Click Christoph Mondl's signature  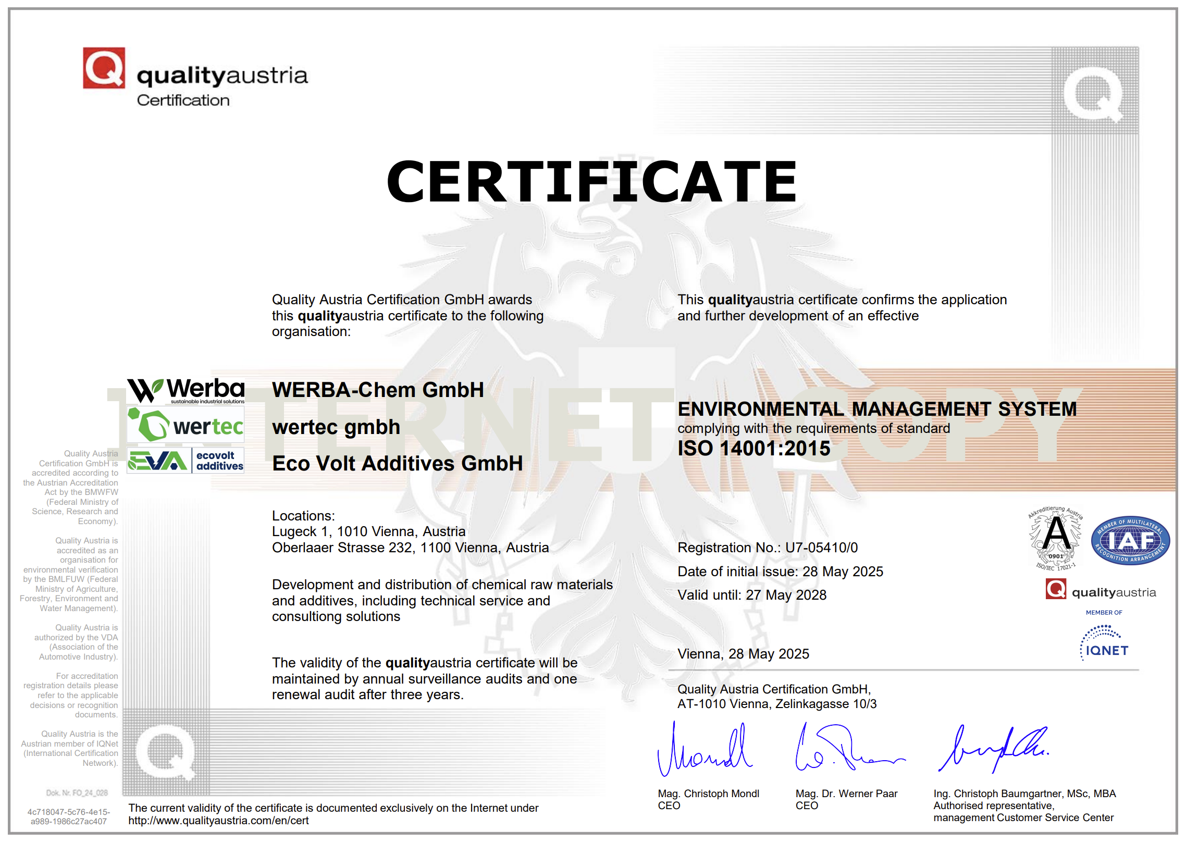(x=705, y=749)
